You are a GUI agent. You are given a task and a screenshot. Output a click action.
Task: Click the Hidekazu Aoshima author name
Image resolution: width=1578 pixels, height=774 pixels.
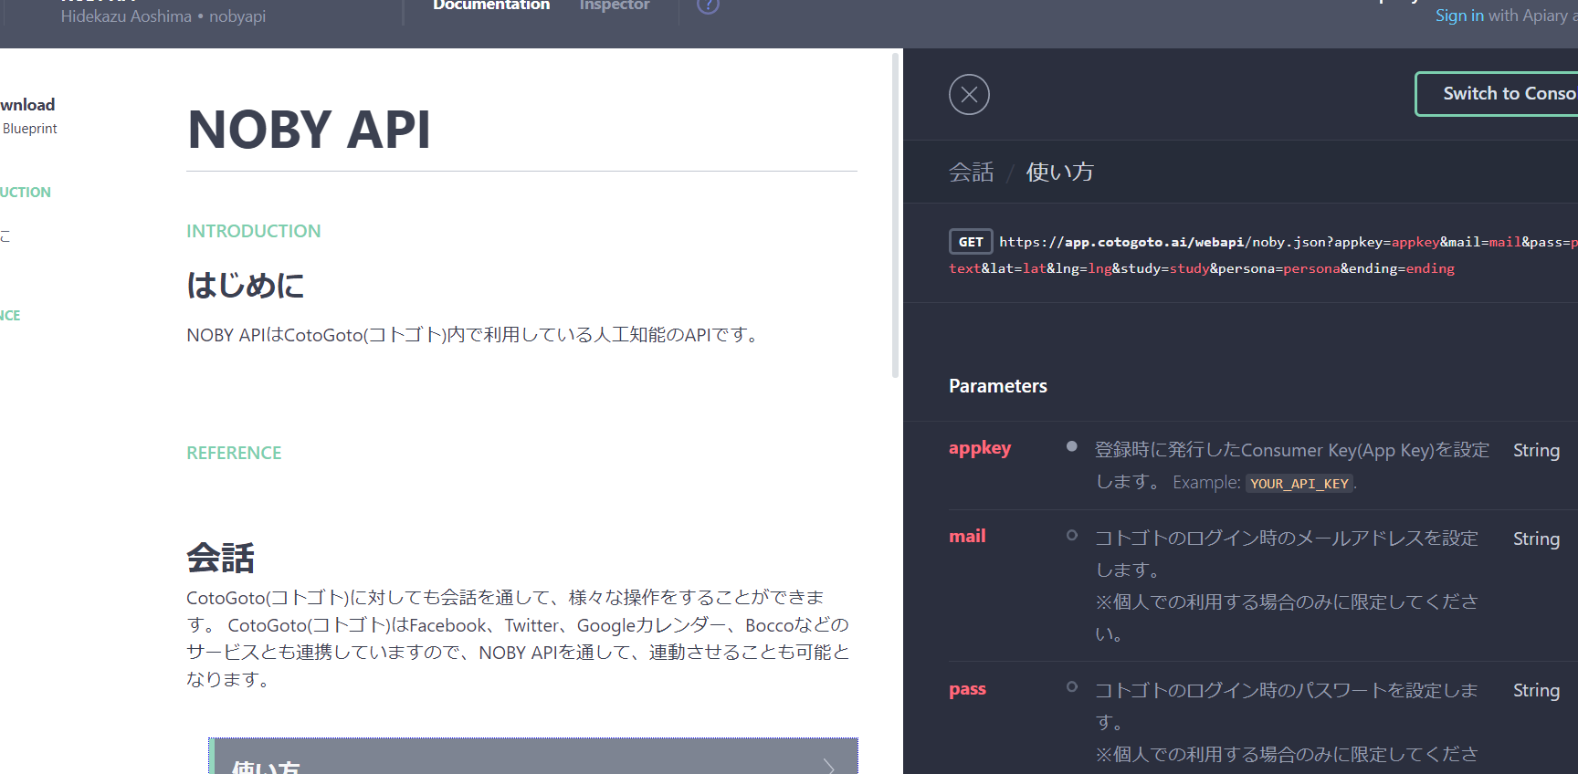pos(126,16)
